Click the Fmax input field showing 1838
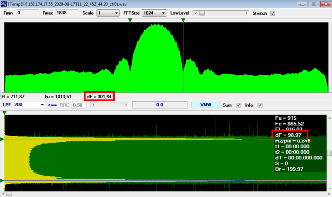This screenshot has height=197, width=332. [67, 13]
